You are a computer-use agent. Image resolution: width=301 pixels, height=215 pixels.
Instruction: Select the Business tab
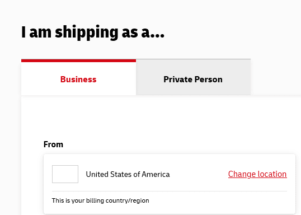(x=78, y=77)
